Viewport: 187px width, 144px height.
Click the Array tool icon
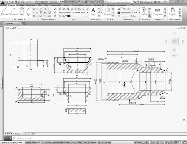pyautogui.click(x=49, y=16)
